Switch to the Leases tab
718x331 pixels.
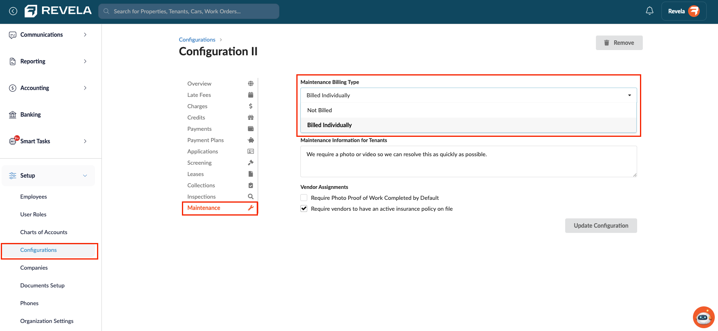[x=195, y=174]
